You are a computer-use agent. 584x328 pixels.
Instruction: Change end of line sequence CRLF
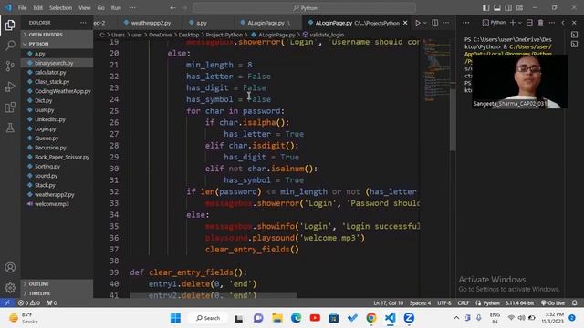click(463, 302)
